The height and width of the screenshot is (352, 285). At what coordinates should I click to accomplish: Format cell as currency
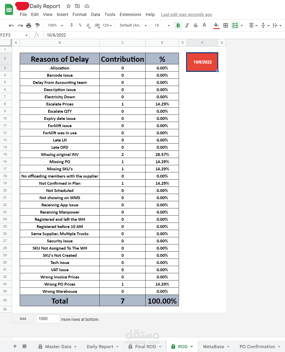tap(71, 25)
